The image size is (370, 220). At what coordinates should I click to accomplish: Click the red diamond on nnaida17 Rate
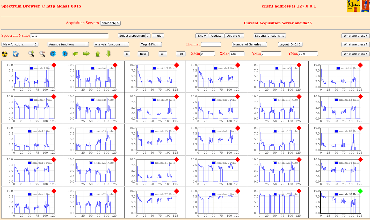click(x=299, y=128)
